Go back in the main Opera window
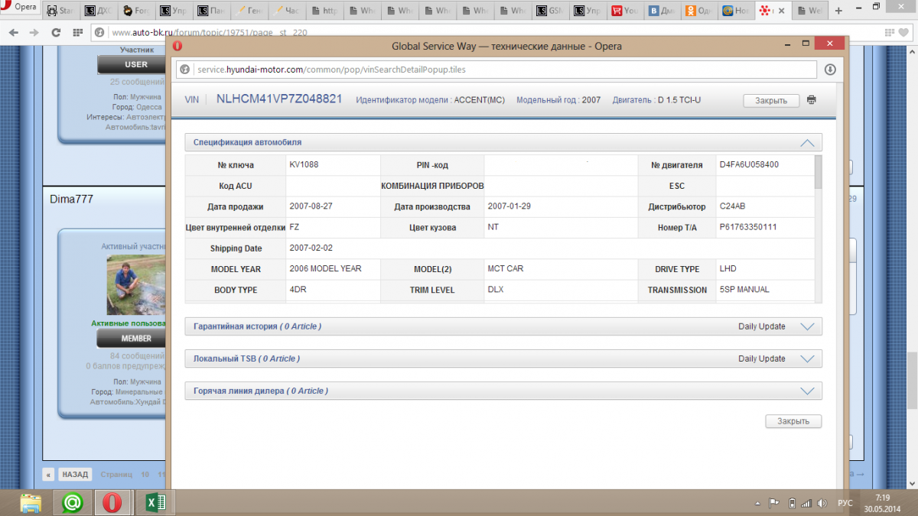918x516 pixels. [x=13, y=33]
